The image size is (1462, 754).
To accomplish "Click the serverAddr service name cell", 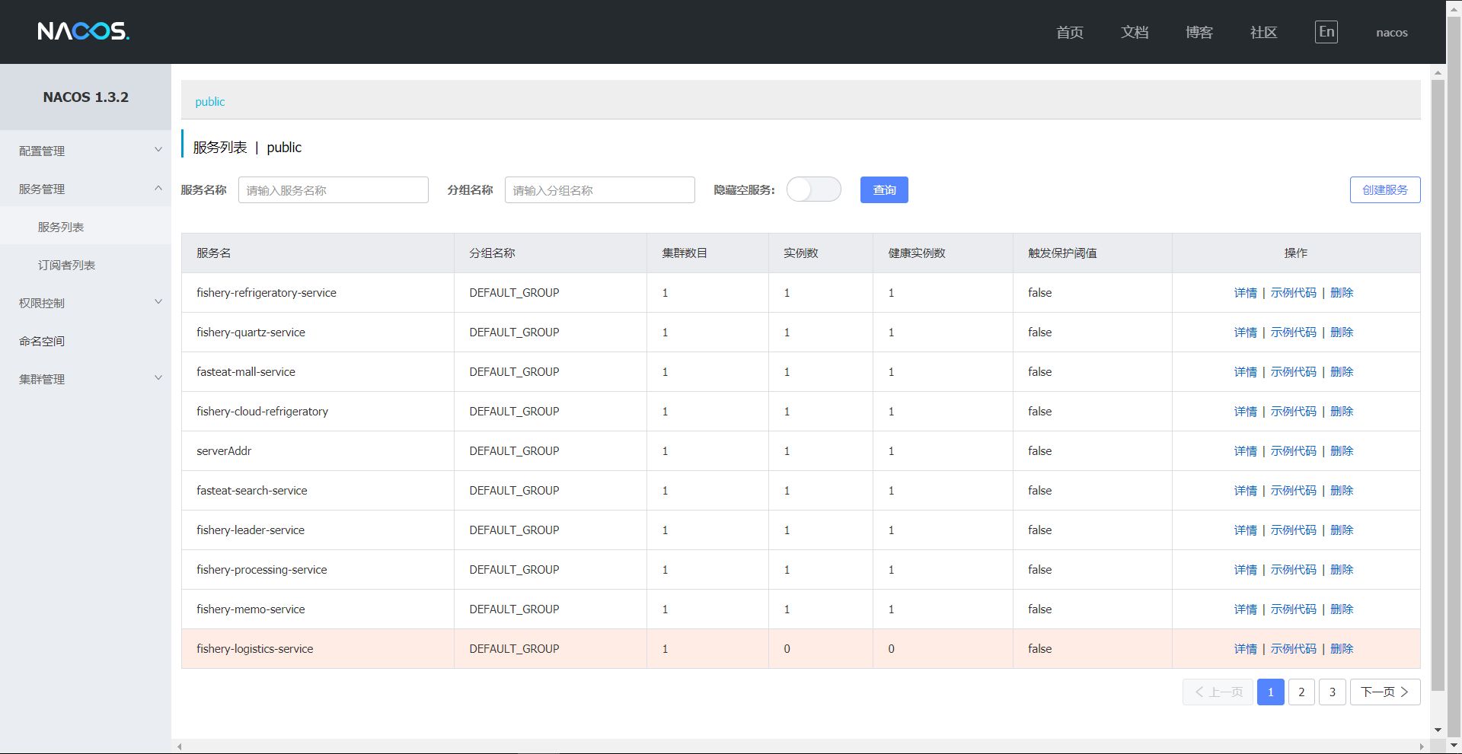I will 318,450.
